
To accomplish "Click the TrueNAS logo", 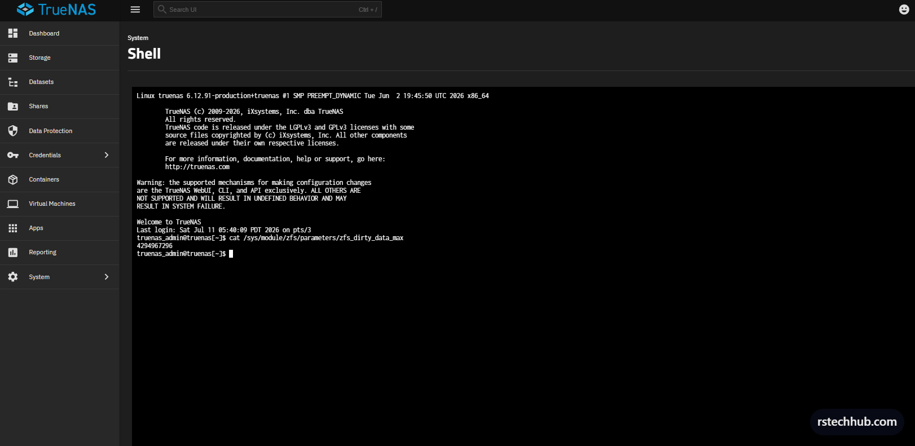I will click(56, 10).
